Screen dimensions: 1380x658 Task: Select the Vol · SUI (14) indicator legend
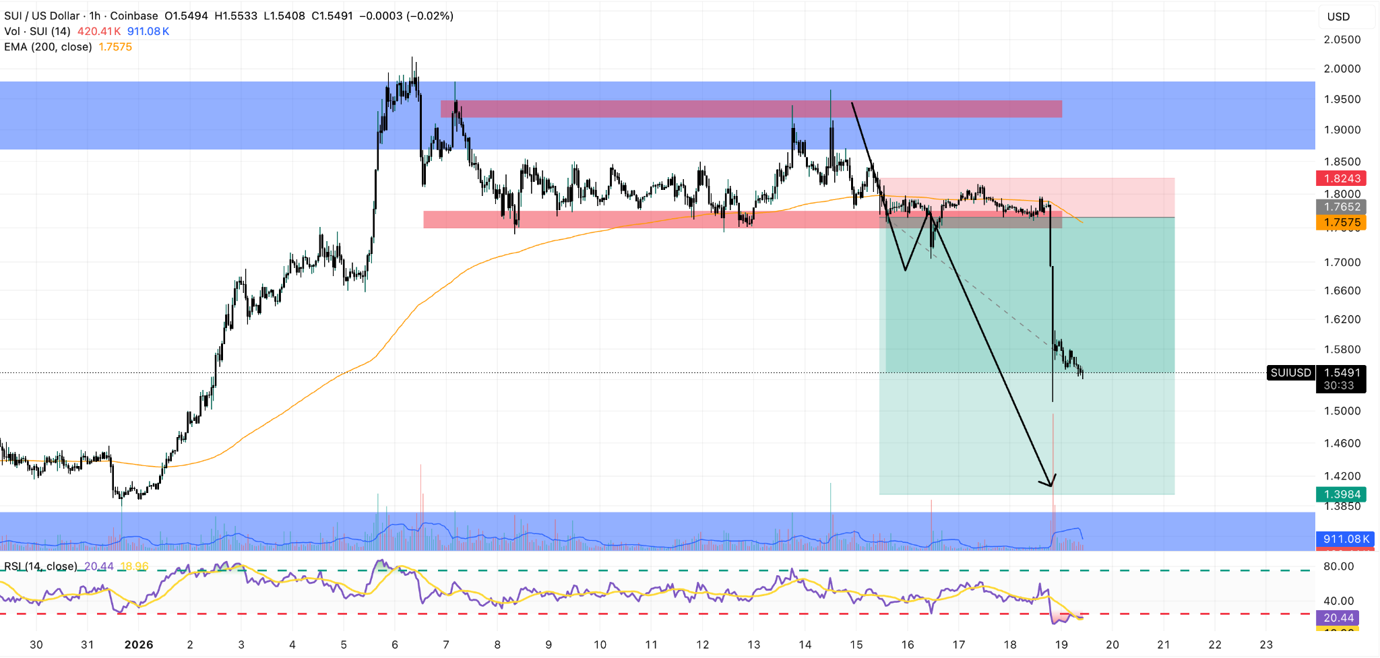pos(37,31)
